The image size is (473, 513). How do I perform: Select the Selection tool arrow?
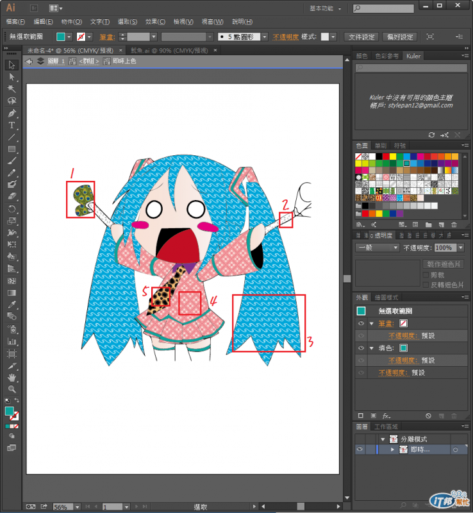pyautogui.click(x=12, y=65)
